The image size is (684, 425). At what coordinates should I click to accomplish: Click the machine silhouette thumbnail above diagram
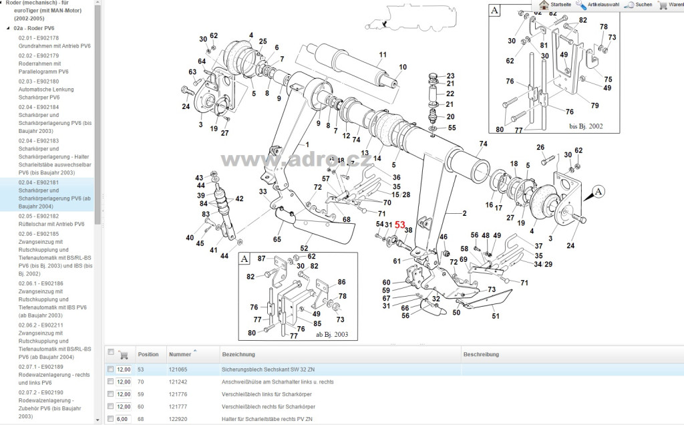tap(411, 19)
